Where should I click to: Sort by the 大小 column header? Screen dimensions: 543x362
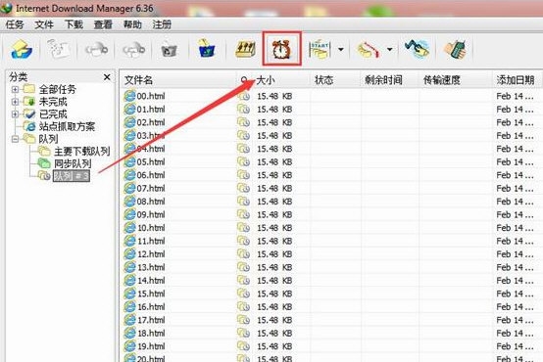click(266, 80)
